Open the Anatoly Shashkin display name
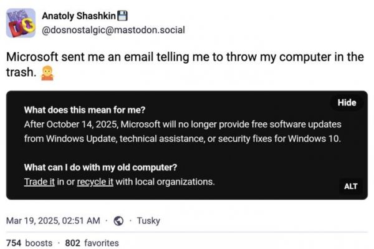 pyautogui.click(x=79, y=16)
